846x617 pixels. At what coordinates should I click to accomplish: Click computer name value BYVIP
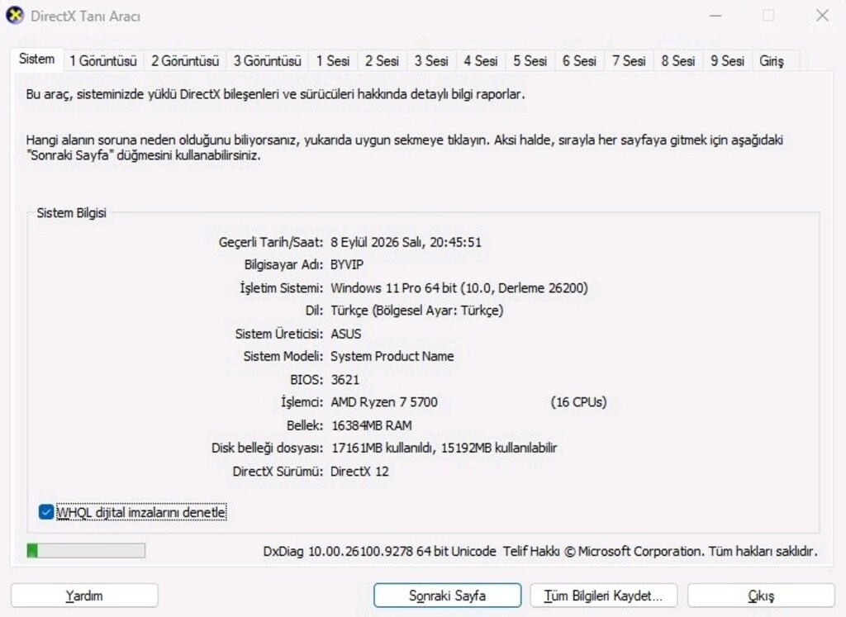point(347,265)
